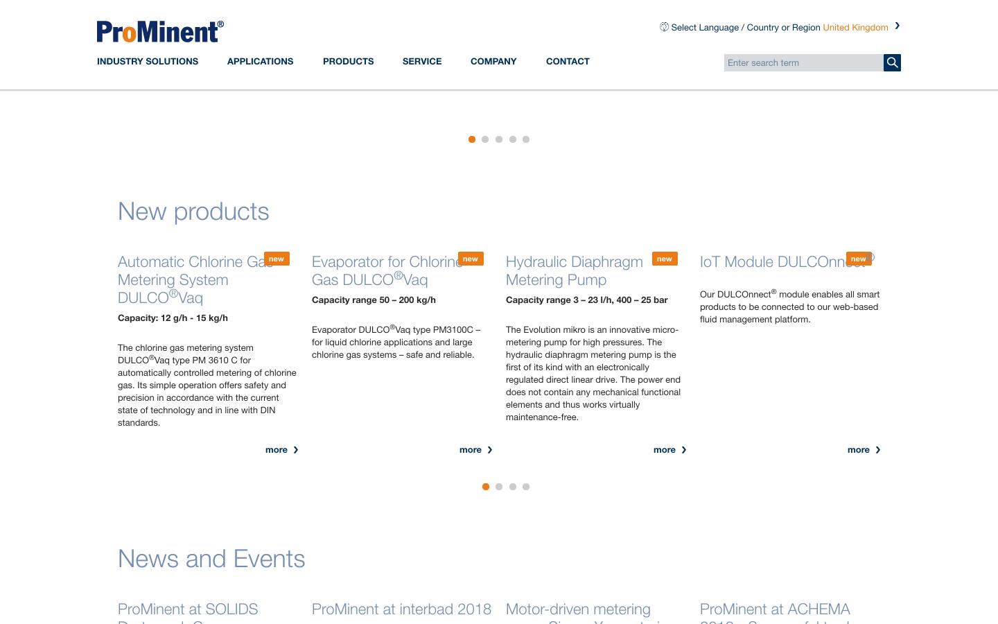
Task: Click the search magnifier icon
Action: [x=892, y=62]
